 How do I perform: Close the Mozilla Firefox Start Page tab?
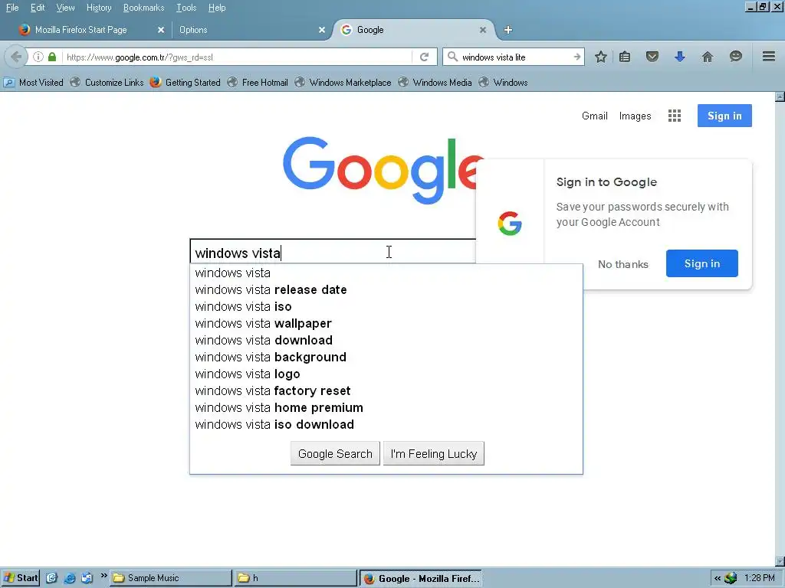161,30
